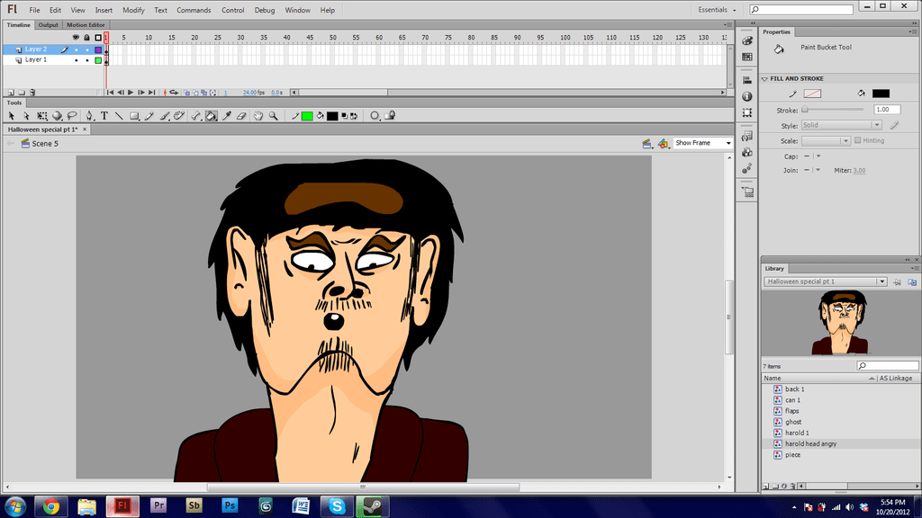922x518 pixels.
Task: Open the Info panel icon
Action: 747,96
